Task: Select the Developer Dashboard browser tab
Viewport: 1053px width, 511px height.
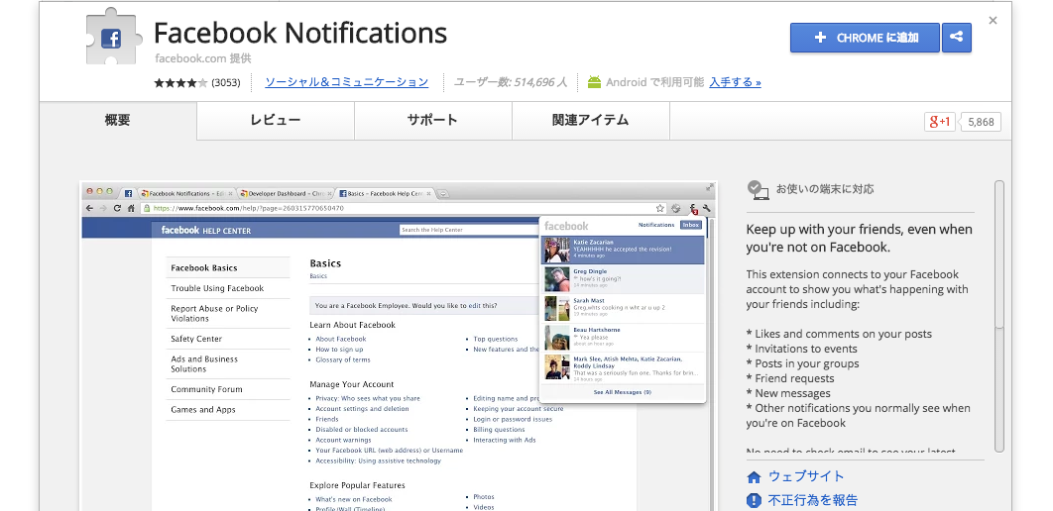Action: (x=286, y=194)
